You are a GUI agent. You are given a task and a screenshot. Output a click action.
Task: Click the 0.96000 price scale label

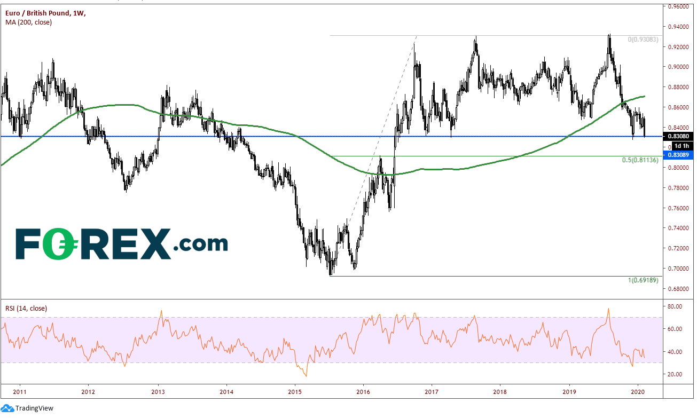[679, 6]
